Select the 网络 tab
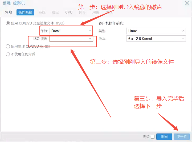 click(x=96, y=12)
